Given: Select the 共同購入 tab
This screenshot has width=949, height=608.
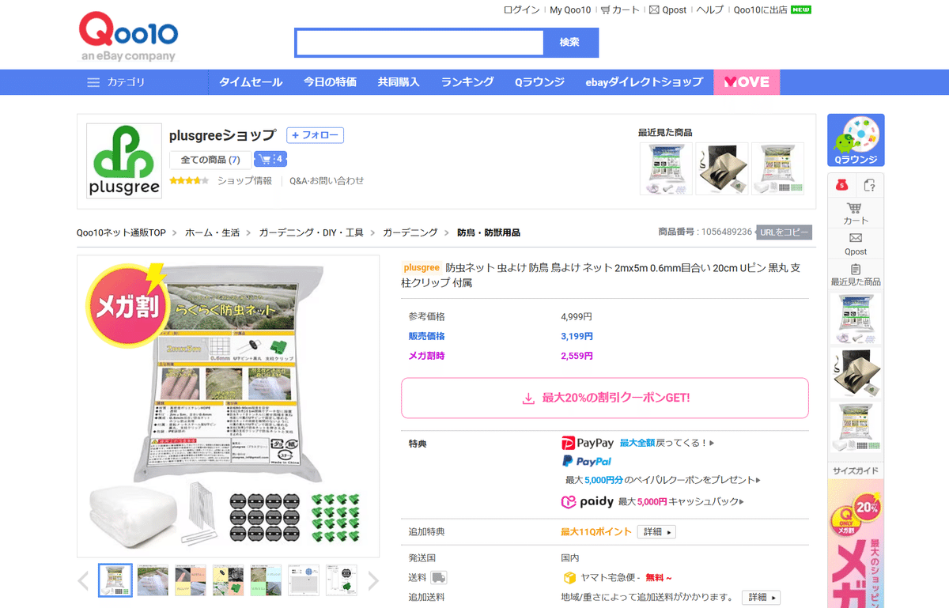Looking at the screenshot, I should click(x=399, y=82).
